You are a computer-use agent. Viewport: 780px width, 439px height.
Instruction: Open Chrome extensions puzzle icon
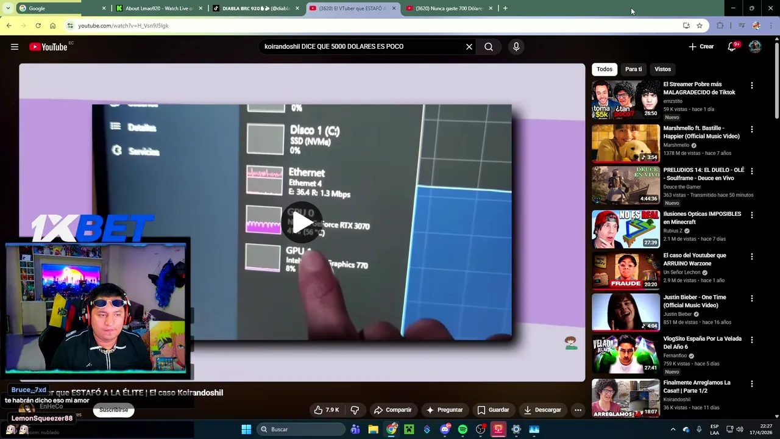720,26
